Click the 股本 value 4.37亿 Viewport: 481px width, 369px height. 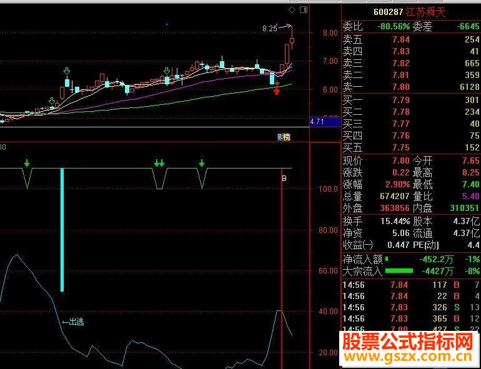[x=466, y=221]
